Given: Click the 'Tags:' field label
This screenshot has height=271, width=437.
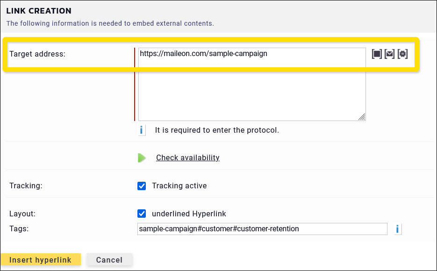Looking at the screenshot, I should (x=19, y=228).
